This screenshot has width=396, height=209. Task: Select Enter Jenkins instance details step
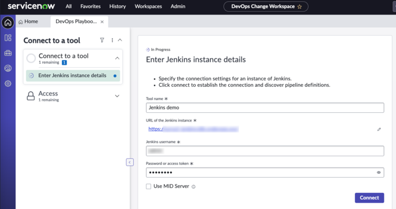[73, 75]
